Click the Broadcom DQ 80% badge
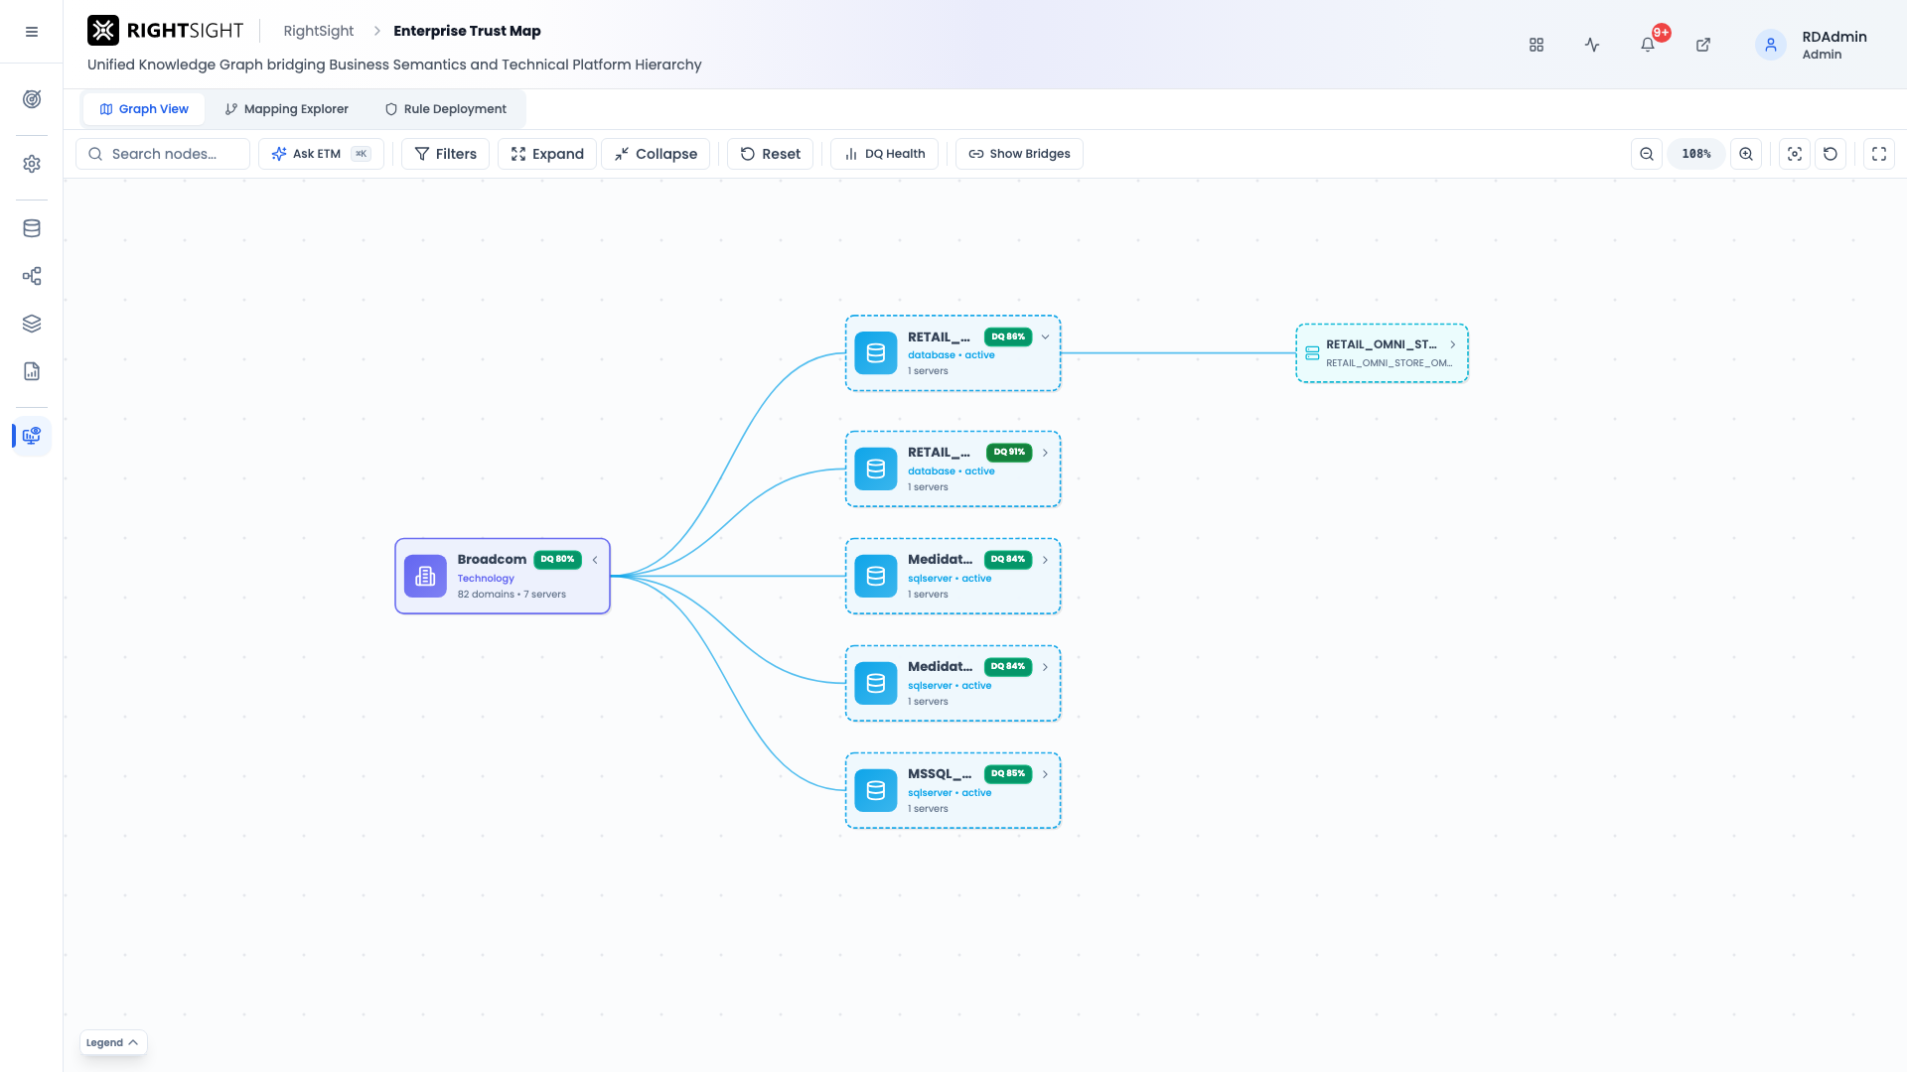This screenshot has width=1907, height=1072. 557,560
